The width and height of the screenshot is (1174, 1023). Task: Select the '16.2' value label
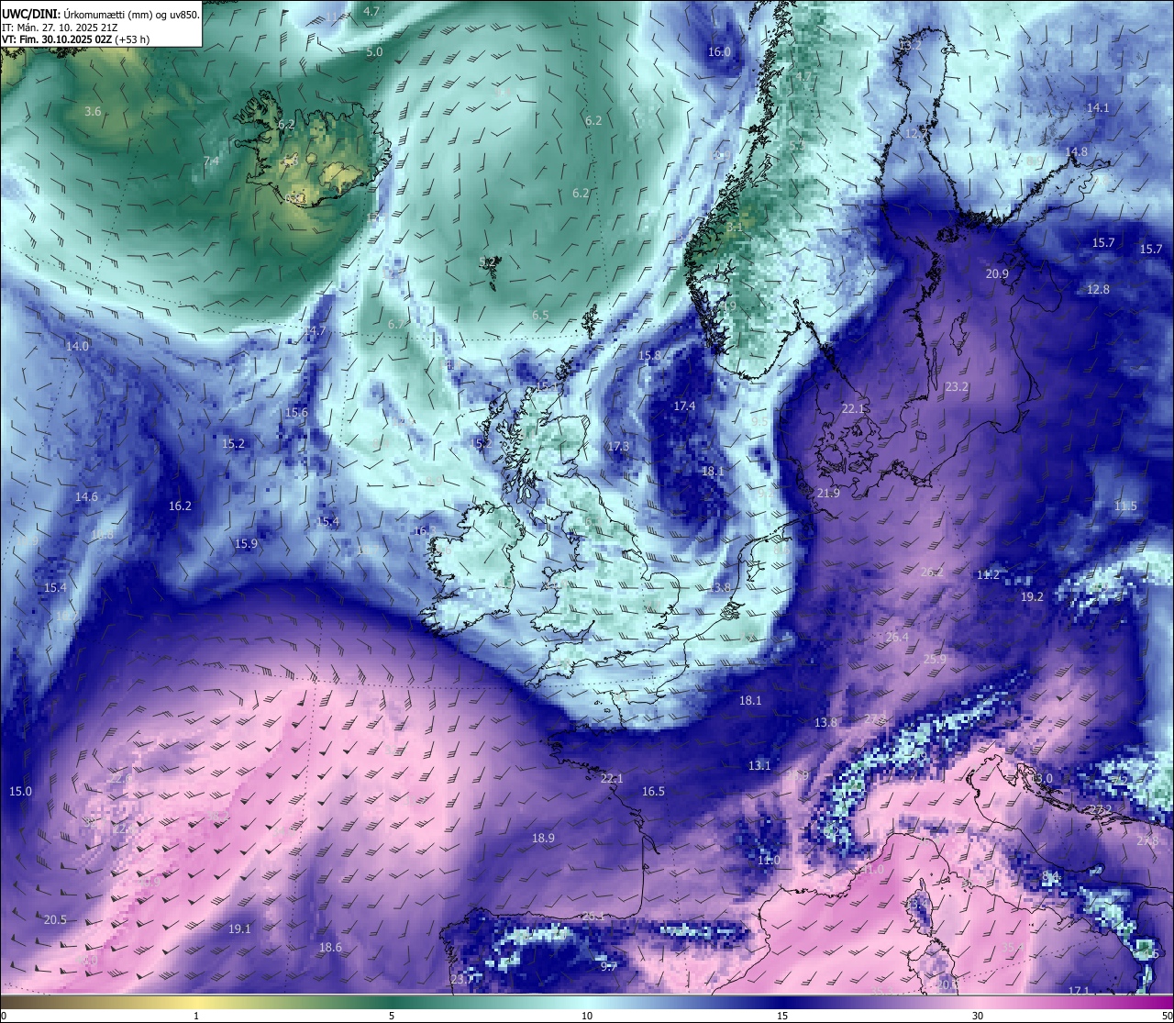[x=180, y=506]
